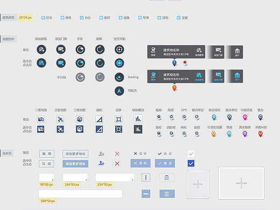
Task: Toggle 全屏 using normal-state fullscreen icon
Action: 118,119
